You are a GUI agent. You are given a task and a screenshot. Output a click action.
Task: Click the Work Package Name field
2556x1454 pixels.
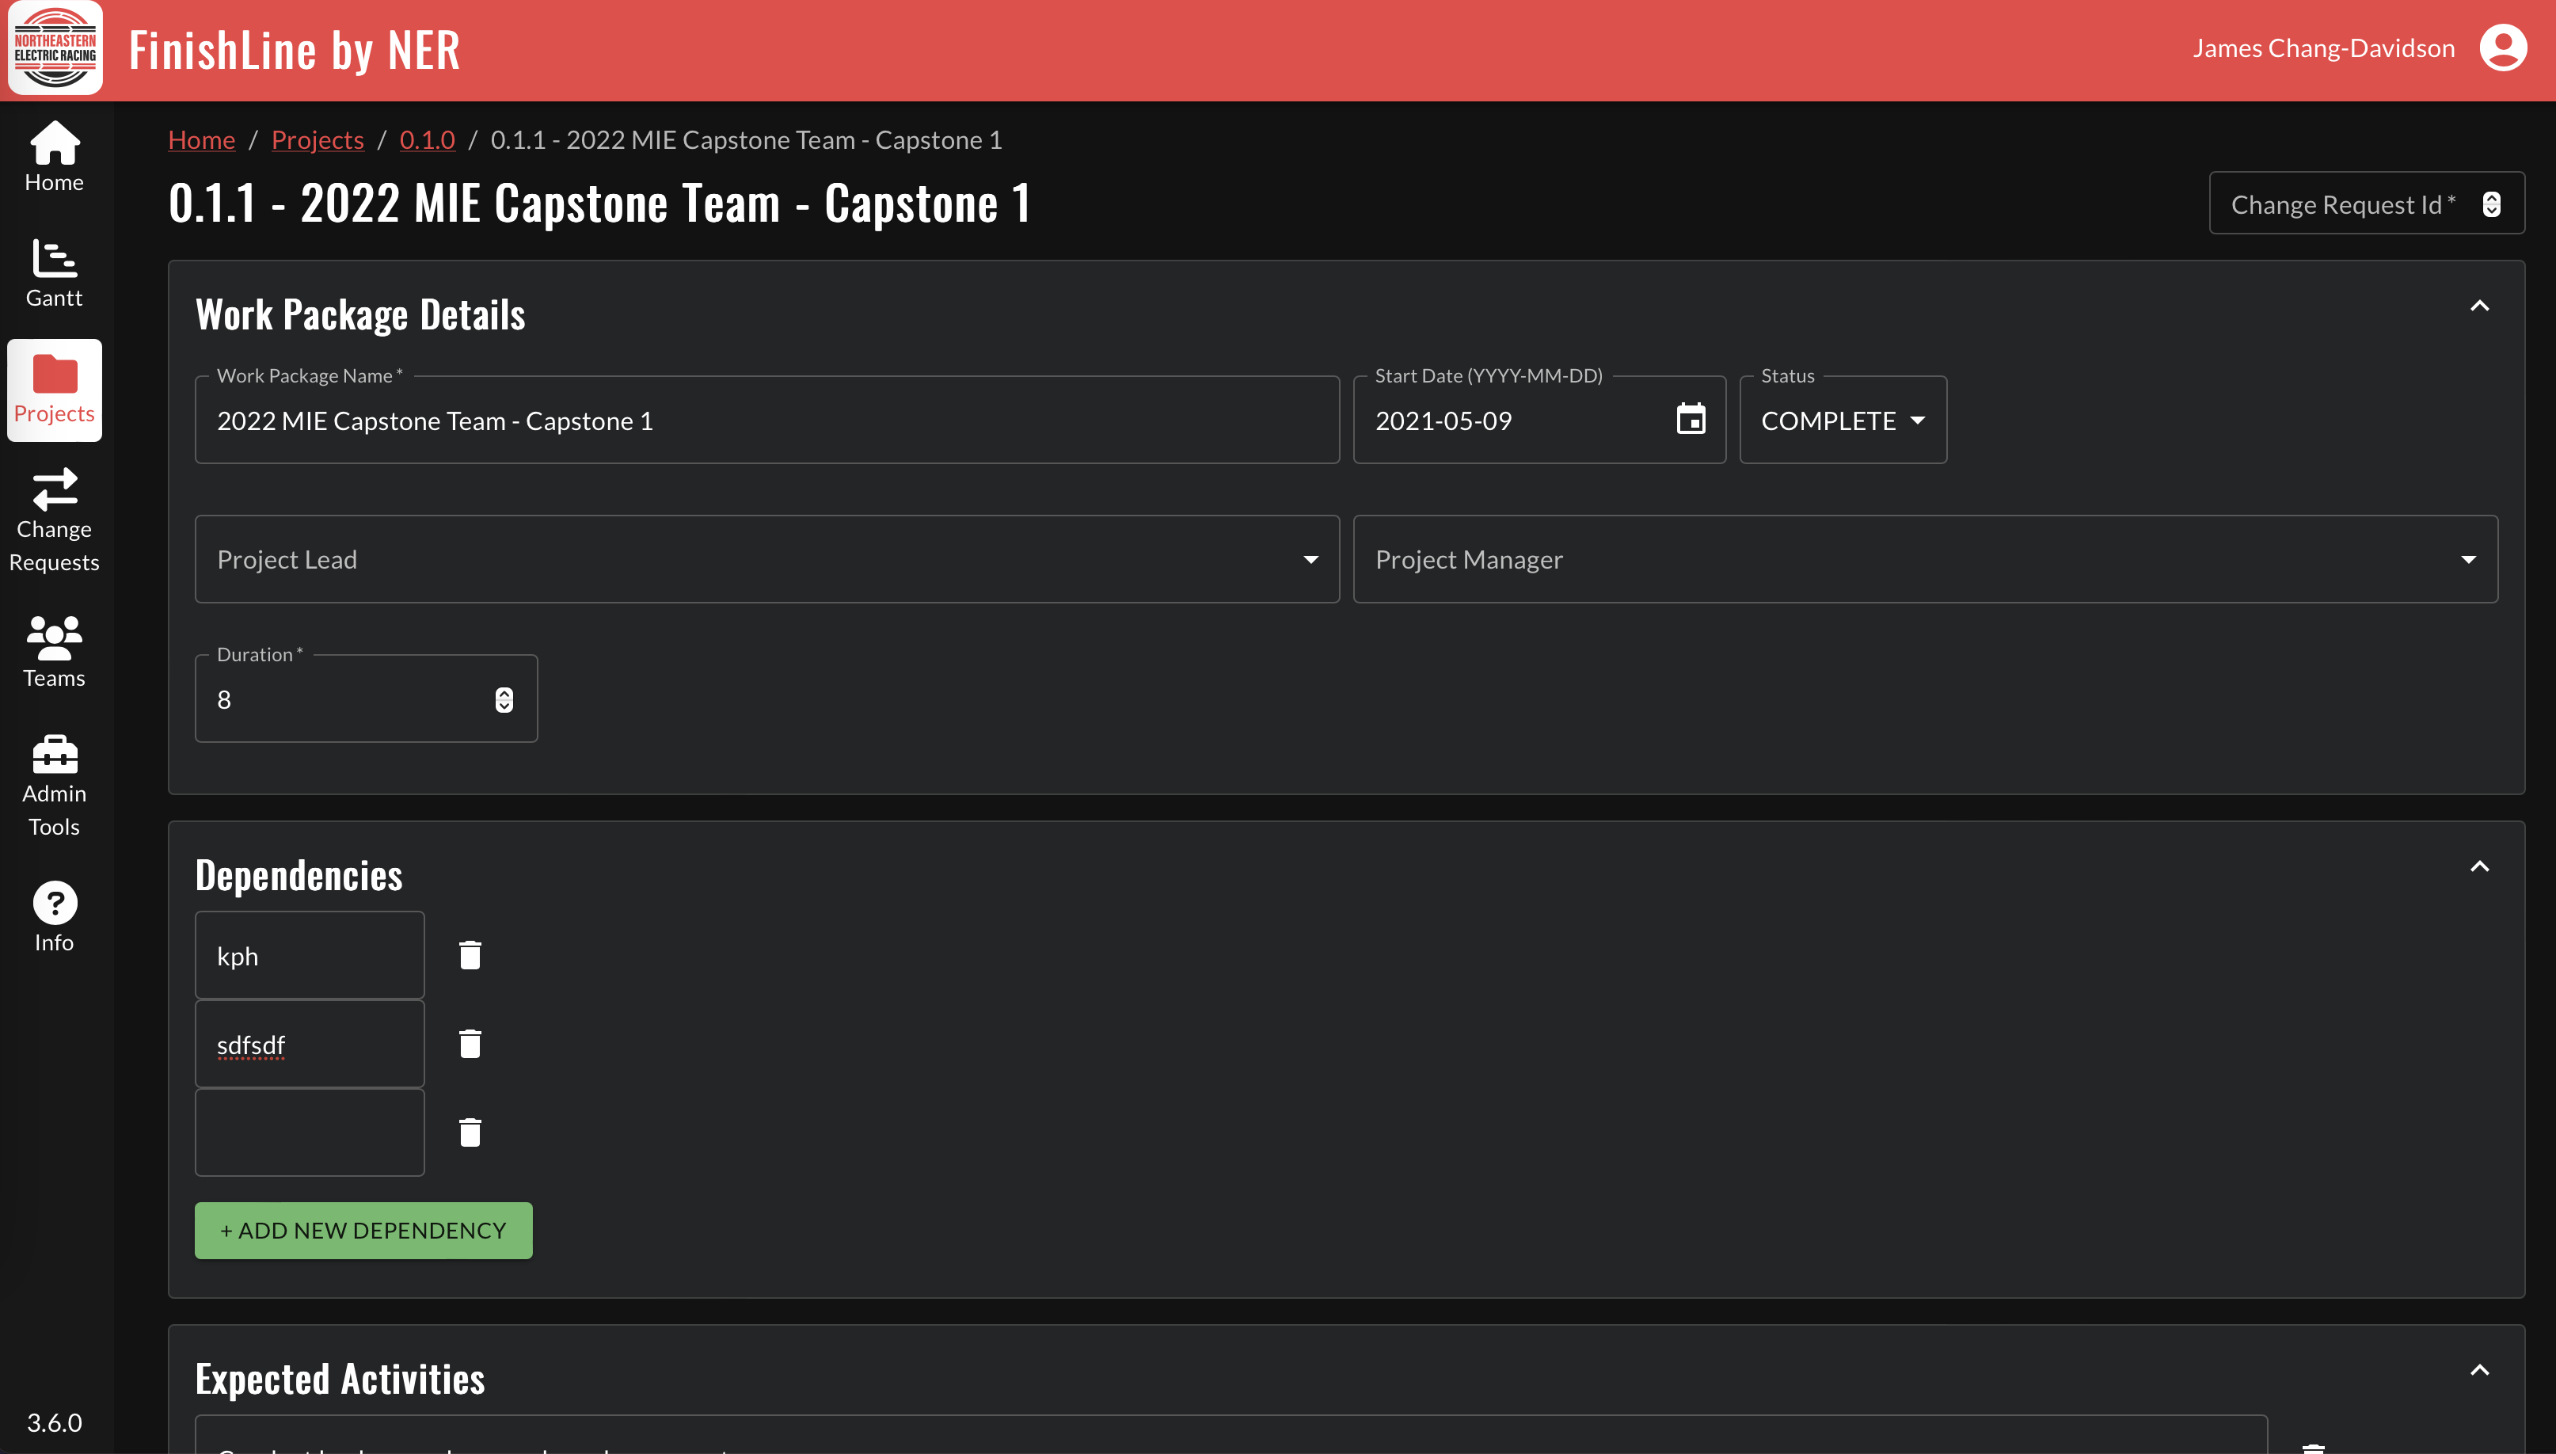(x=766, y=421)
